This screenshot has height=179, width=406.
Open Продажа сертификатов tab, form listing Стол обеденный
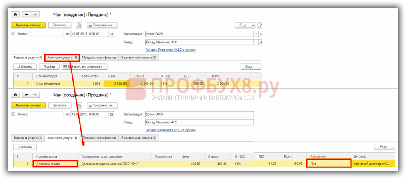(99, 58)
